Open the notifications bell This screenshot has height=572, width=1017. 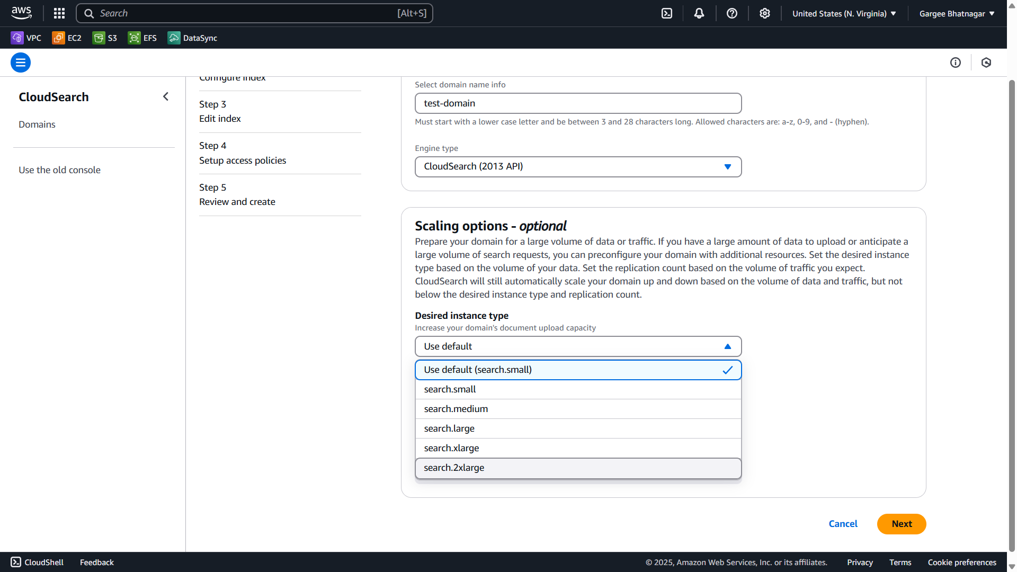tap(699, 13)
